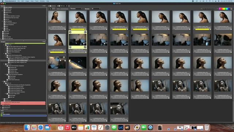The image size is (234, 132).
Task: Tag checkbox on last top-row thumbnail
Action: click(231, 29)
